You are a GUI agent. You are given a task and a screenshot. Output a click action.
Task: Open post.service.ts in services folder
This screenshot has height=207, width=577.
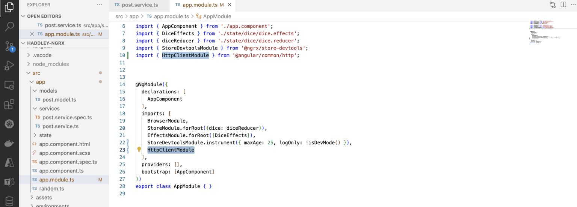60,126
